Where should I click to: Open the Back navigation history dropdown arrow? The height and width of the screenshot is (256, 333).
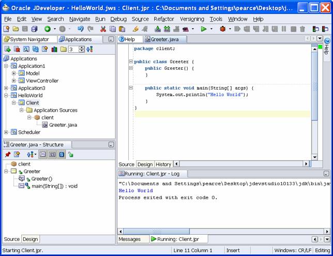(55, 28)
